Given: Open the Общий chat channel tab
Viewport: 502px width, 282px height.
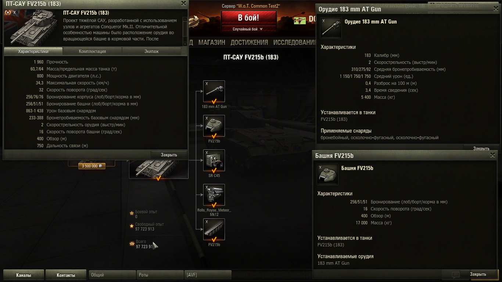Looking at the screenshot, I should (112, 275).
